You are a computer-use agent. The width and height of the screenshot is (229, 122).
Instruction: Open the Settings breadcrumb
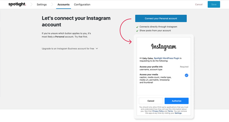pyautogui.click(x=42, y=5)
